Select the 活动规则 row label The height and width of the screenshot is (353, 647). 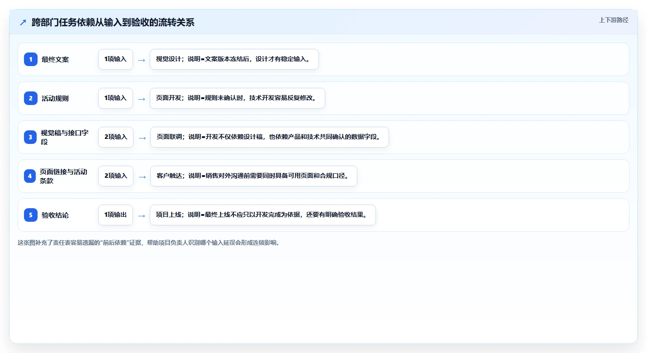[x=55, y=98]
